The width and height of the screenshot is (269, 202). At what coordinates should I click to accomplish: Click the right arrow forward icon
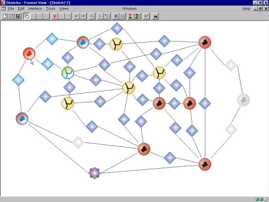83,16
